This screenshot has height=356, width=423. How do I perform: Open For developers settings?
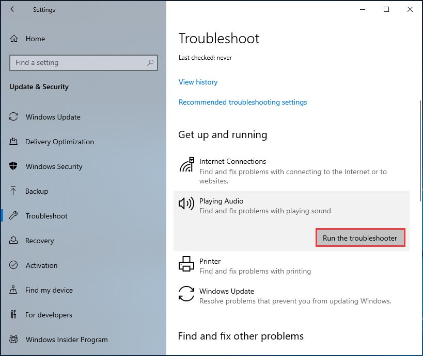pyautogui.click(x=49, y=315)
